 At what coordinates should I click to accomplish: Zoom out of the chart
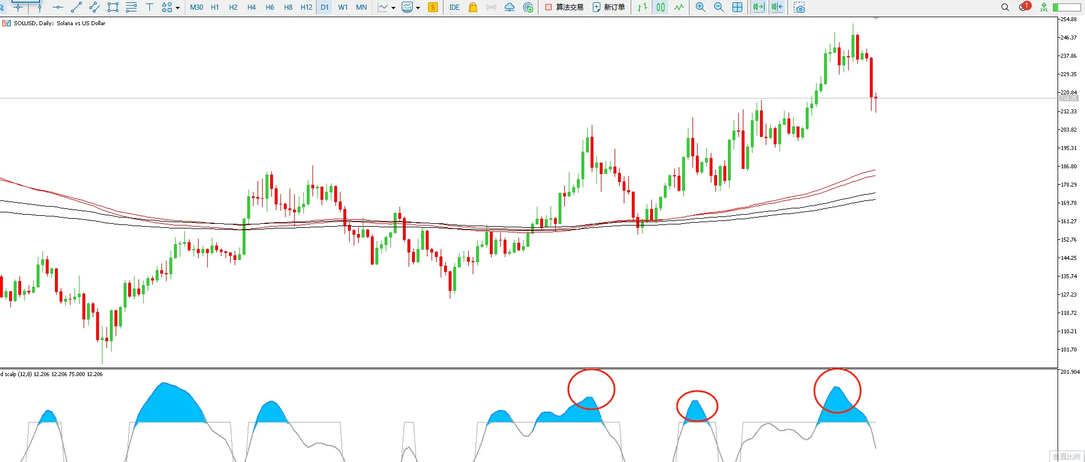pos(719,7)
